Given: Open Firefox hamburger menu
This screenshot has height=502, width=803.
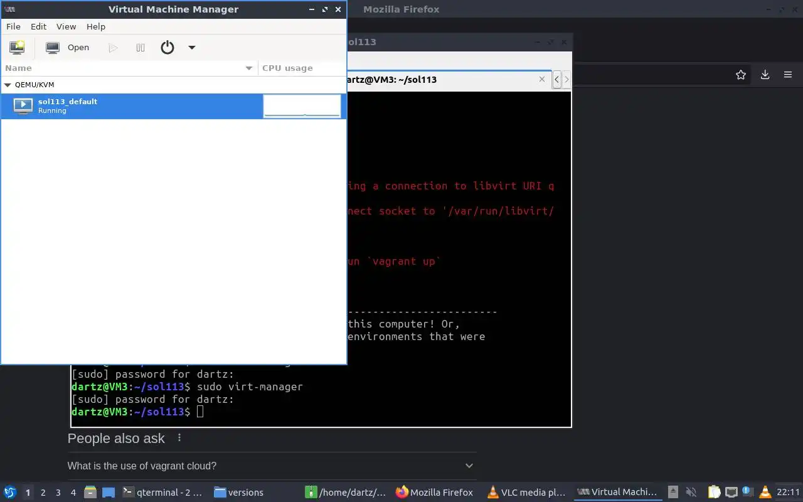Looking at the screenshot, I should coord(788,75).
